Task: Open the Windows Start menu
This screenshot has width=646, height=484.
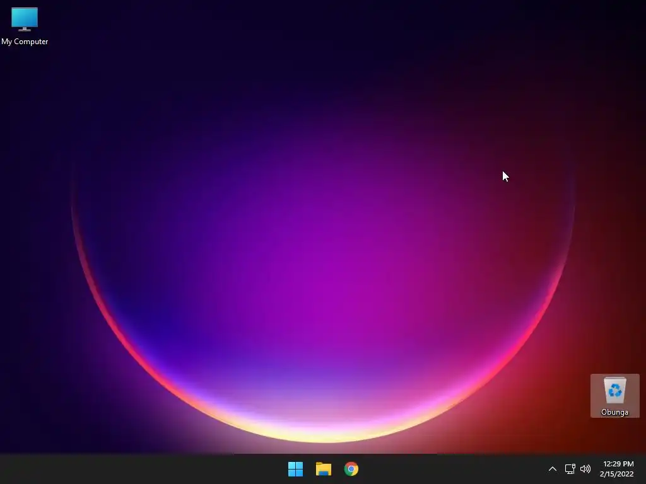Action: (295, 469)
